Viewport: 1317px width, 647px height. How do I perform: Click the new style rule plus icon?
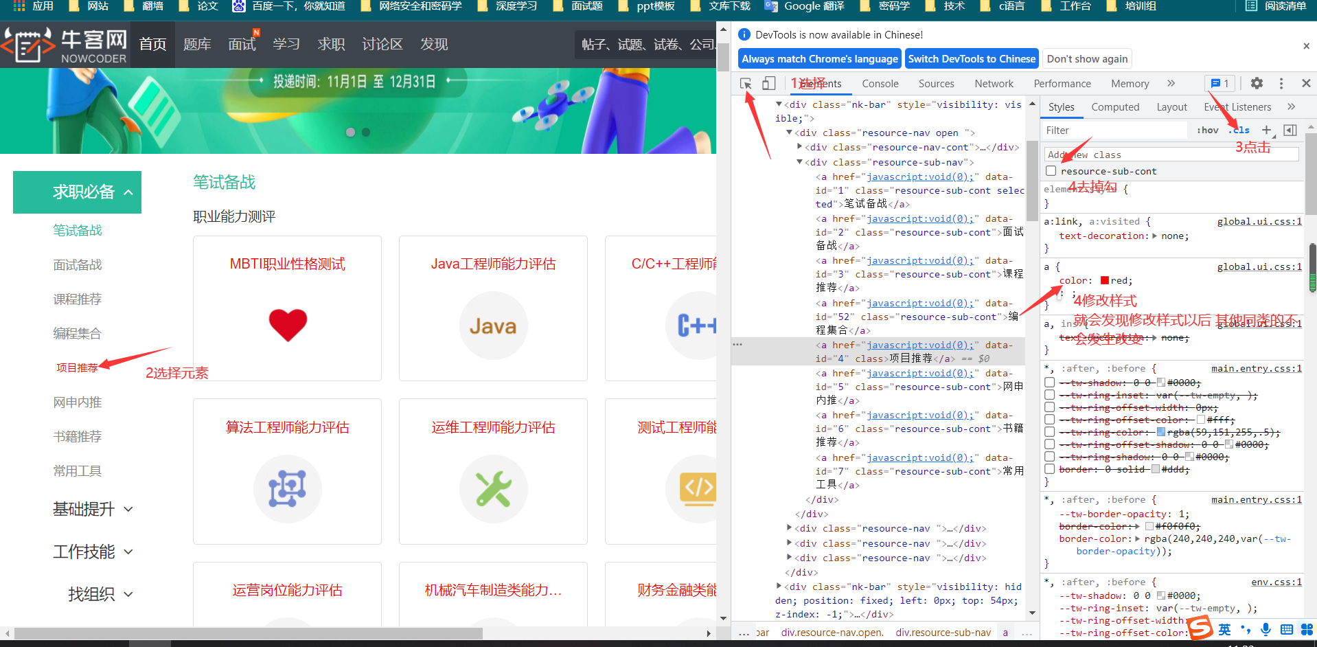coord(1267,130)
